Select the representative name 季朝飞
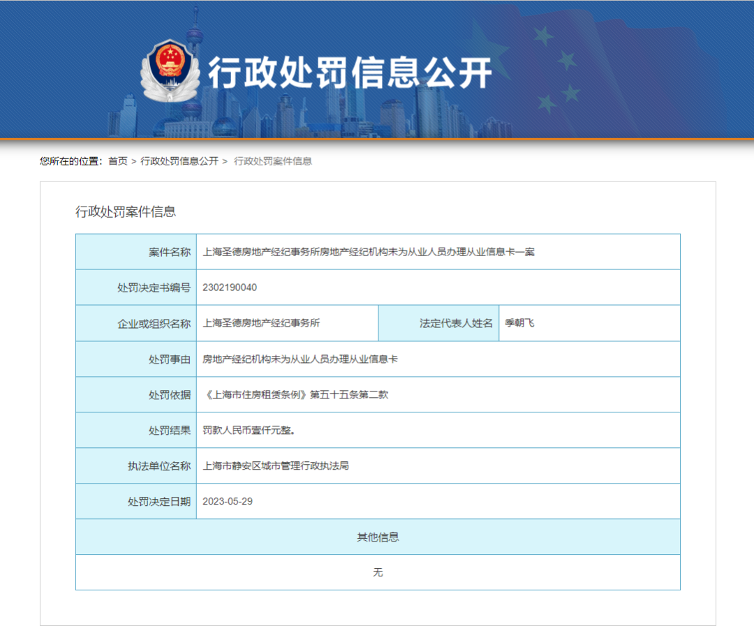The height and width of the screenshot is (642, 754). click(519, 323)
